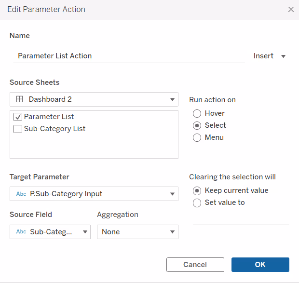
Task: Select the Set value to option
Action: click(x=197, y=203)
